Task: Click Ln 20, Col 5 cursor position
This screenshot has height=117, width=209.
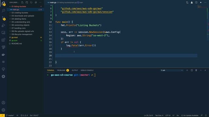Action: tap(148, 115)
